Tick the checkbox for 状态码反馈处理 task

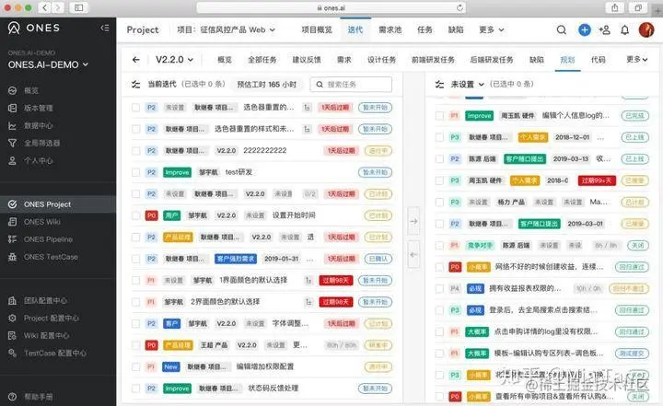pyautogui.click(x=135, y=389)
